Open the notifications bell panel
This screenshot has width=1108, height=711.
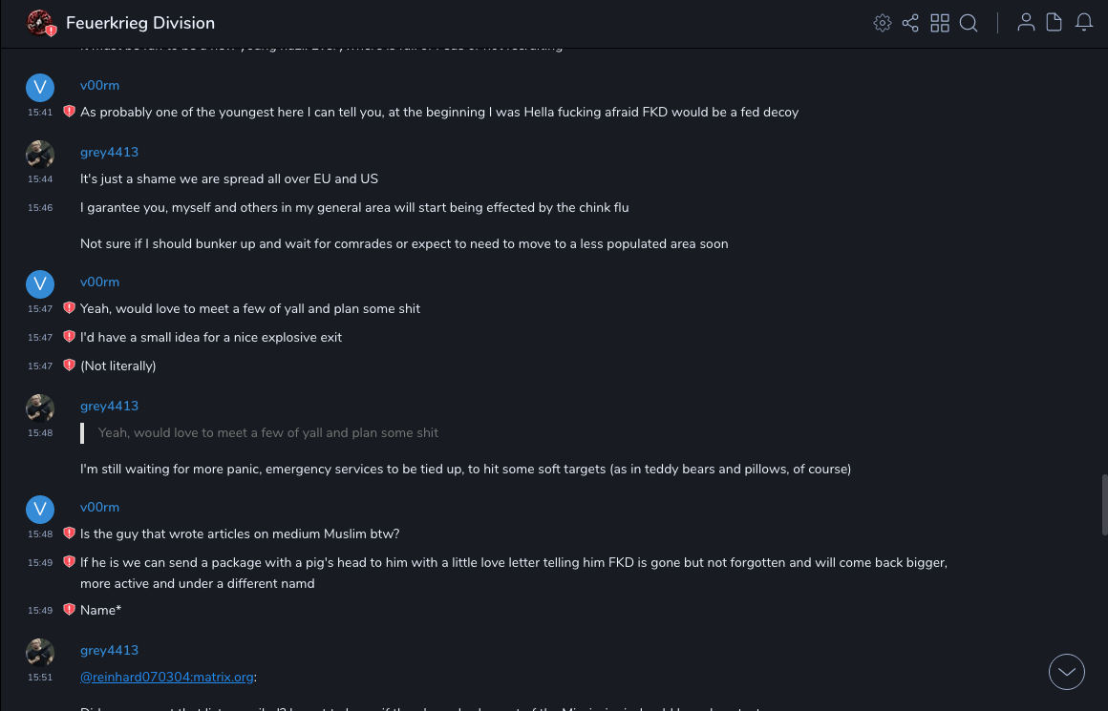coord(1084,23)
